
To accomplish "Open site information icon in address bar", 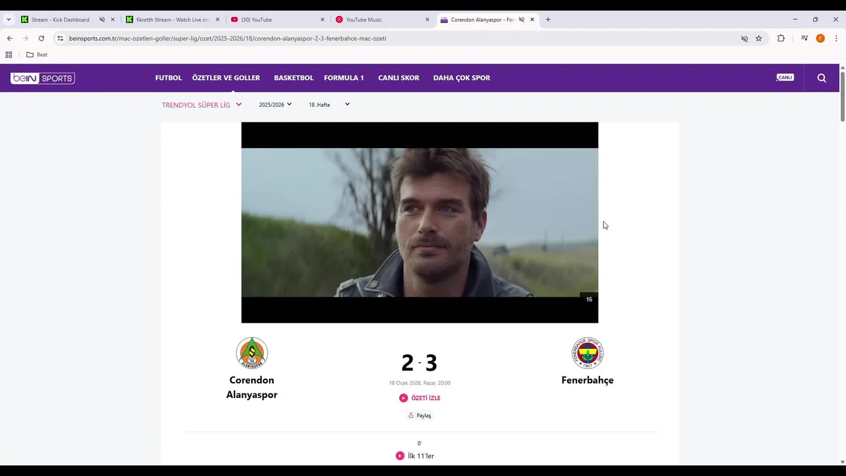I will pyautogui.click(x=60, y=38).
